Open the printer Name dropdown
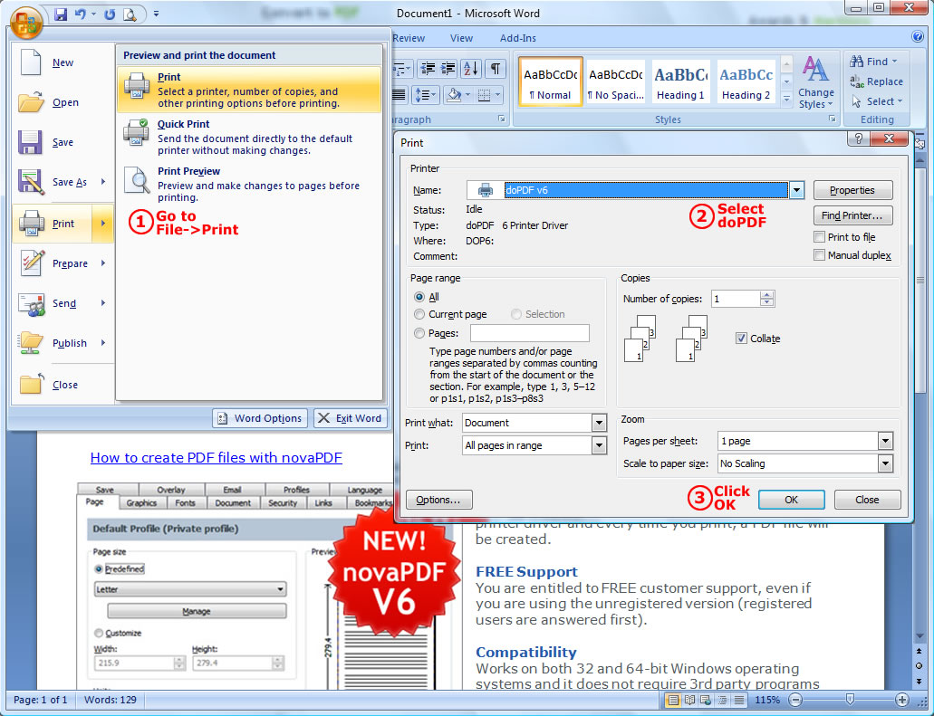The width and height of the screenshot is (934, 716). [x=796, y=190]
